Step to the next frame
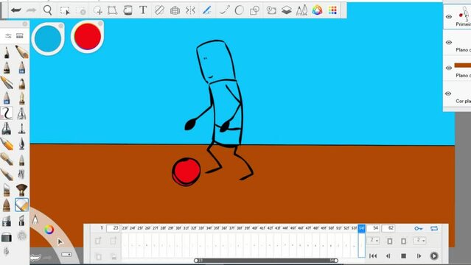Viewport: 471px width, 265px height. pyautogui.click(x=419, y=255)
